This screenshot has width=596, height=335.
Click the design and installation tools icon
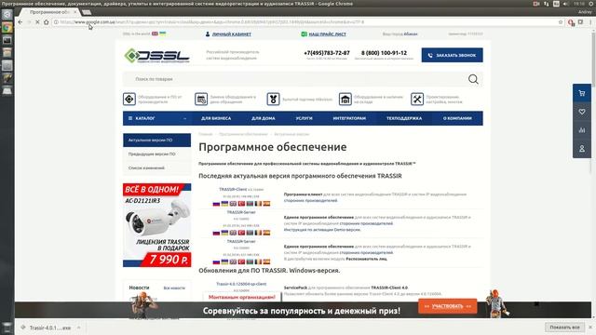417,100
